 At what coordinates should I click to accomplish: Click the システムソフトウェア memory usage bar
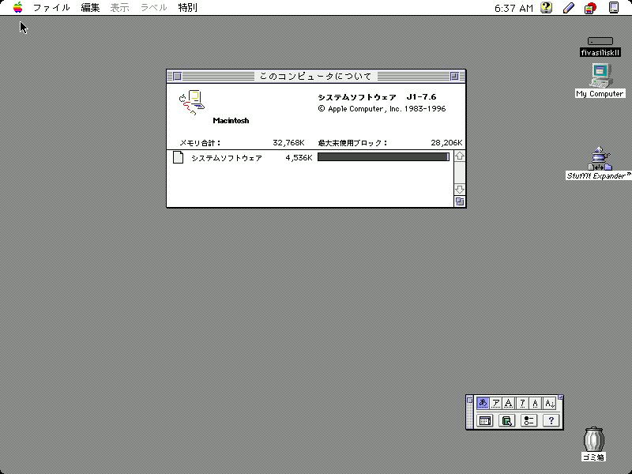click(383, 156)
